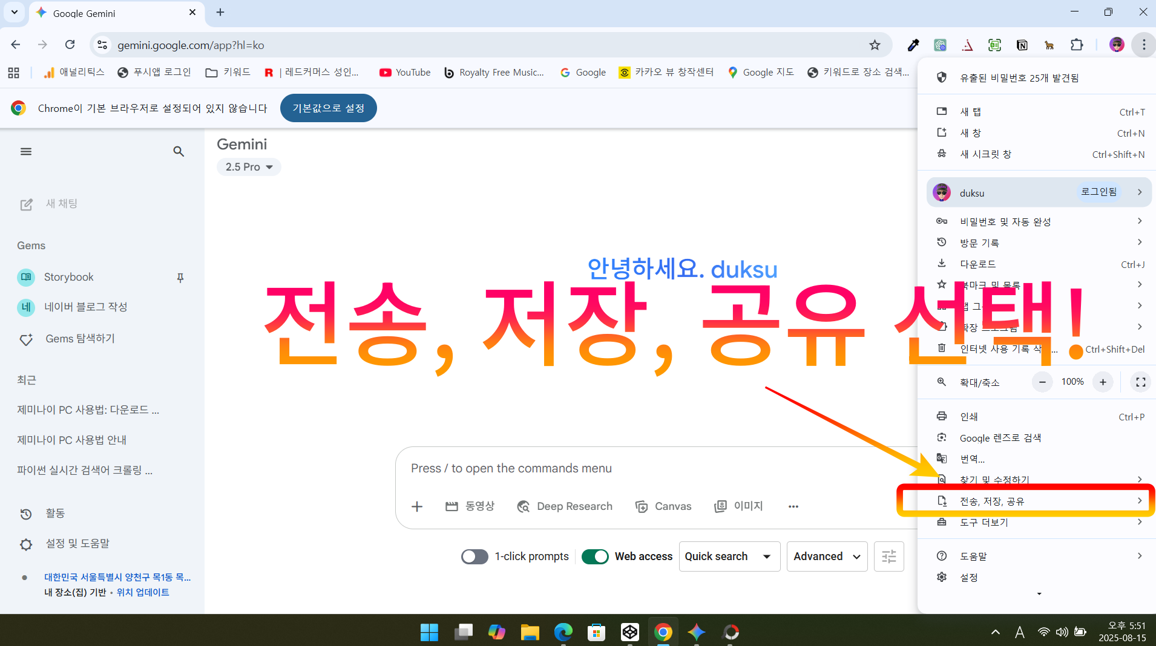Open the bookmarks apps grid icon

(x=14, y=73)
